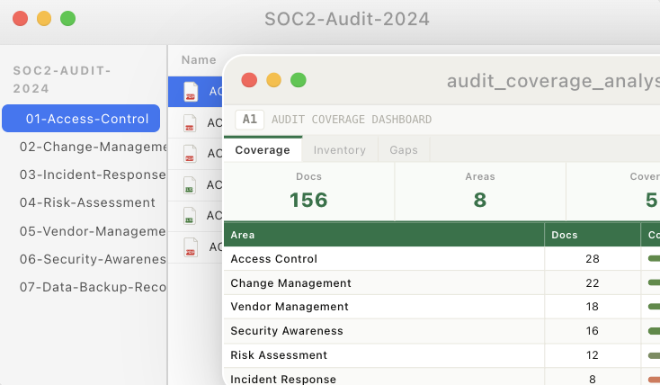The height and width of the screenshot is (385, 660).
Task: Open 07-Data-Backup folder in sidebar
Action: 93,287
